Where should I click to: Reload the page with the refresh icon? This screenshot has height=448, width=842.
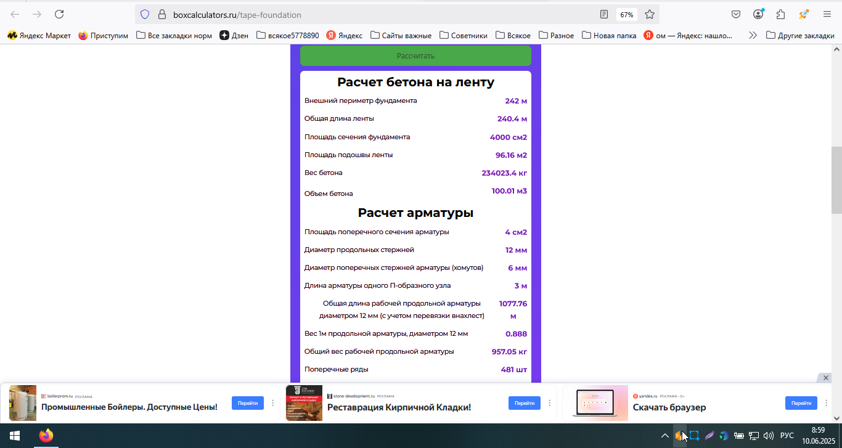59,14
